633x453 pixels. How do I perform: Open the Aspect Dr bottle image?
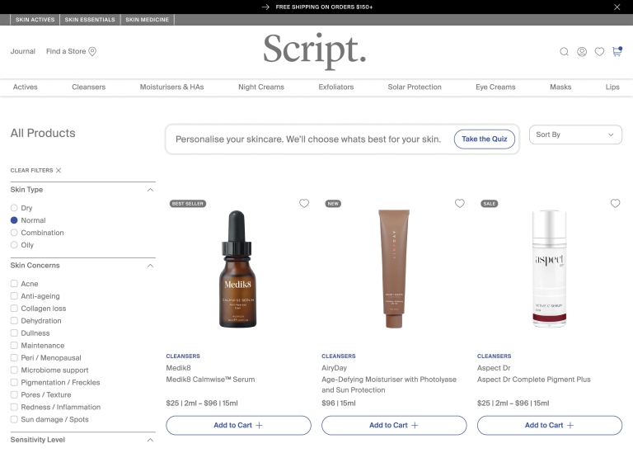pos(549,269)
